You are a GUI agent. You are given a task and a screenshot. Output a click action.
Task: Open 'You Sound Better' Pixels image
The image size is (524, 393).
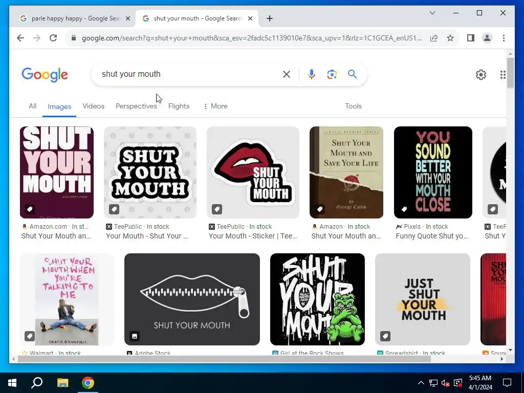click(x=433, y=172)
